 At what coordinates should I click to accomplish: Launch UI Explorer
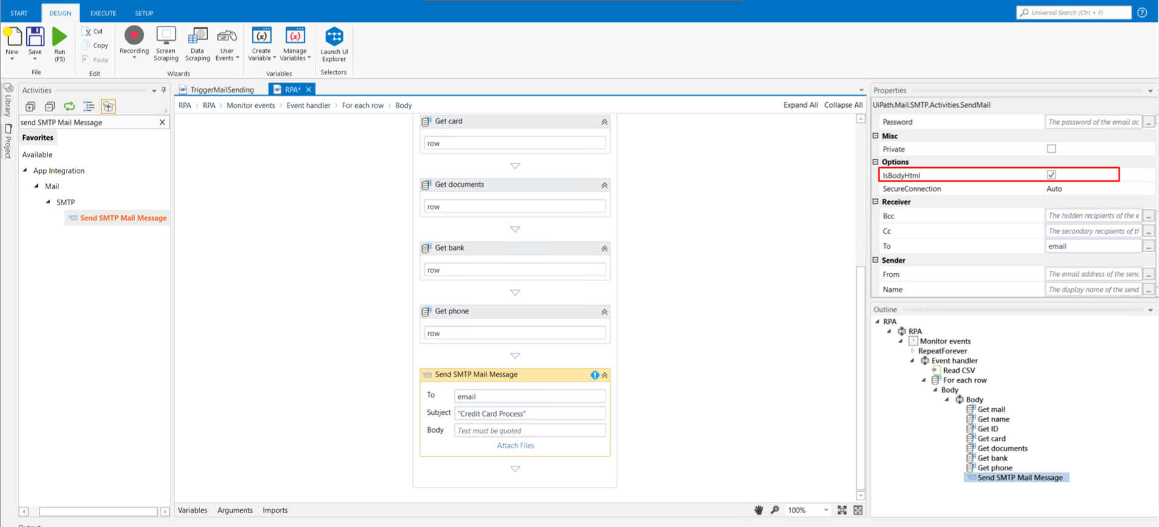(334, 37)
